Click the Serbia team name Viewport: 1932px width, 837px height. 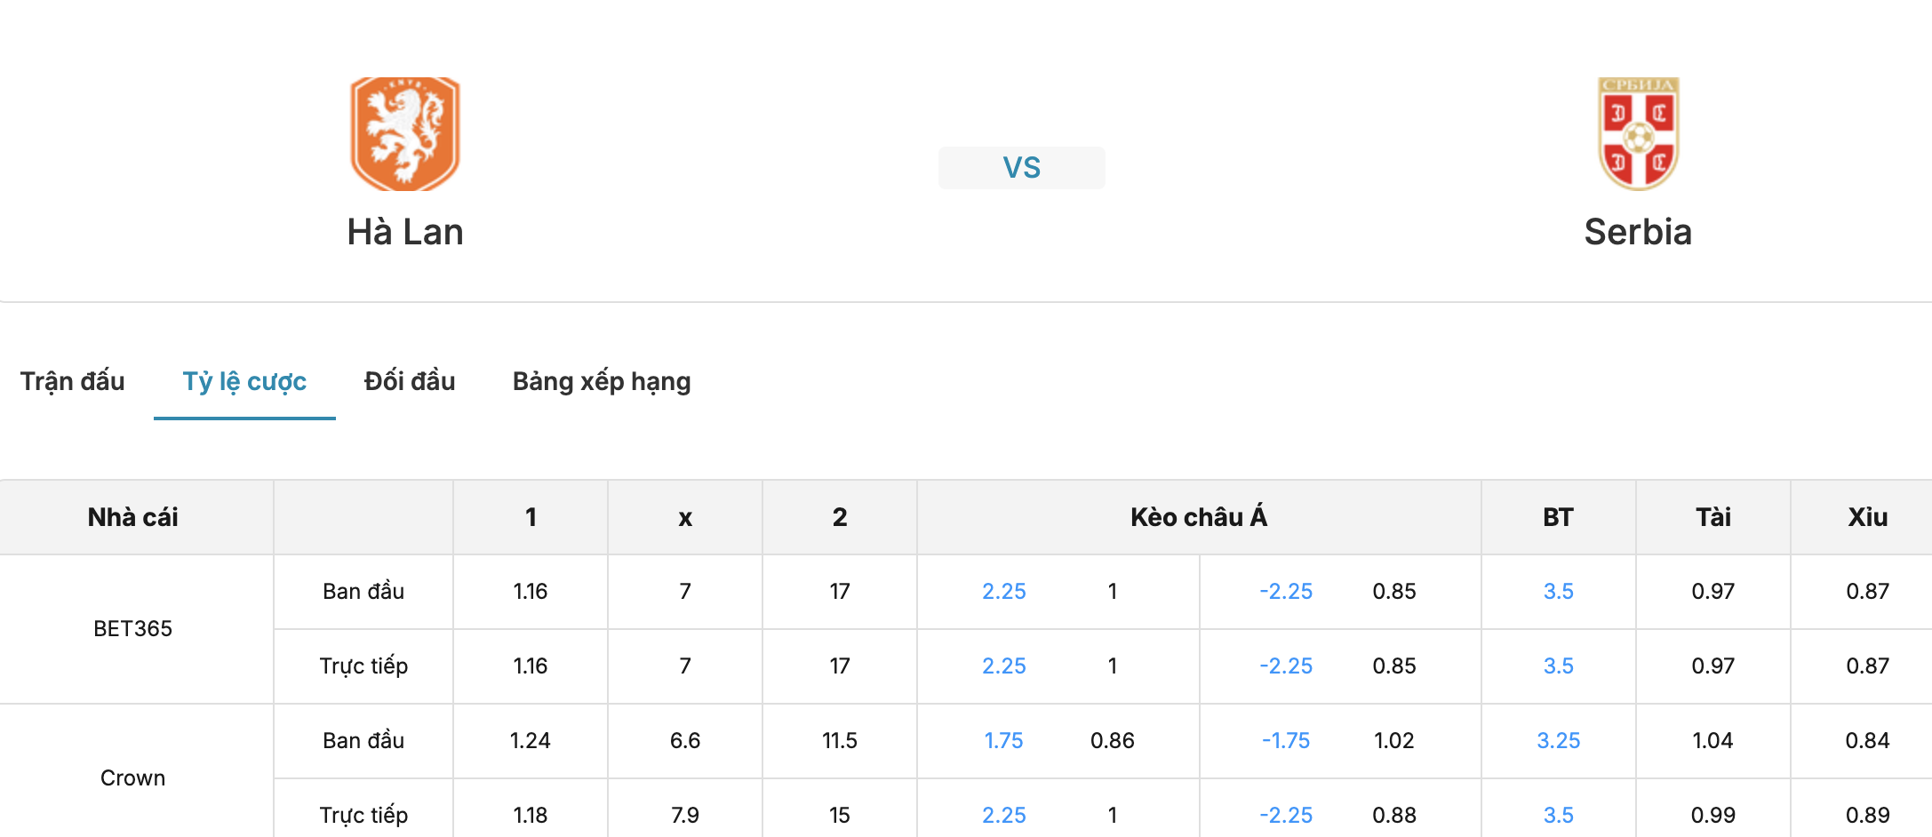coord(1638,232)
